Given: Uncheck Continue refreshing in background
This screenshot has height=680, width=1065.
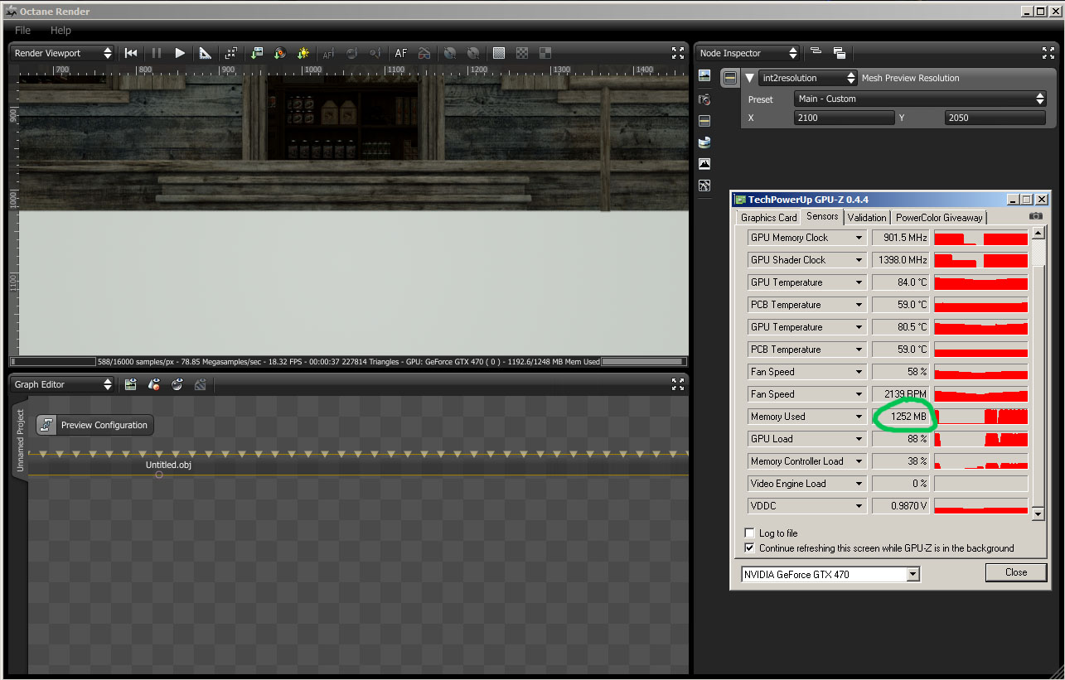Looking at the screenshot, I should click(750, 548).
